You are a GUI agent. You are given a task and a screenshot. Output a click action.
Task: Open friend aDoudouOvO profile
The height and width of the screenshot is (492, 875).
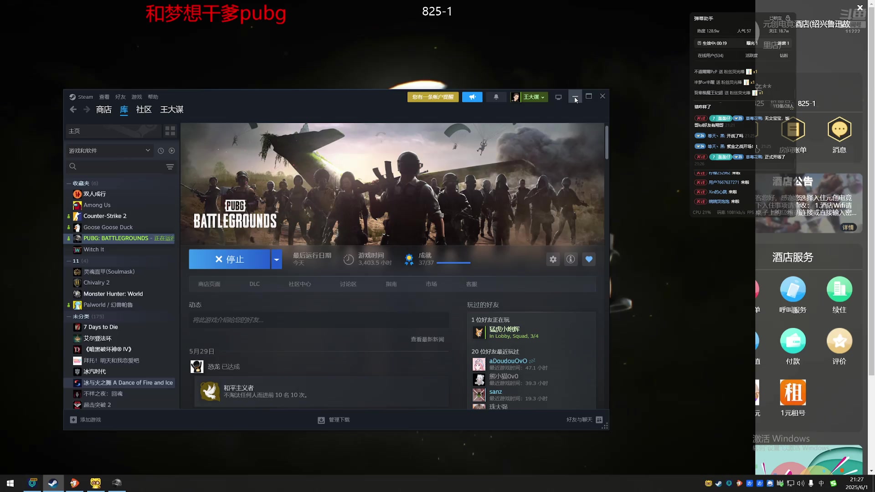[508, 361]
